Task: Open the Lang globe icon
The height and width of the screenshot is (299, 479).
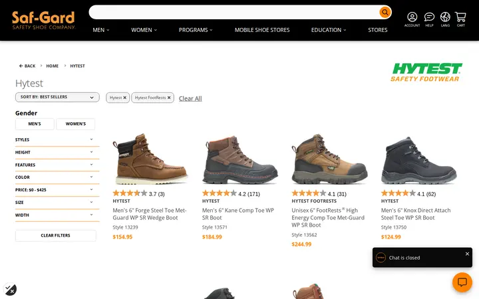Action: [445, 19]
